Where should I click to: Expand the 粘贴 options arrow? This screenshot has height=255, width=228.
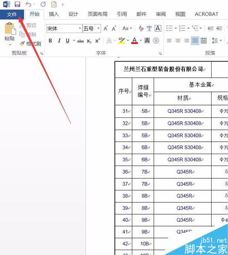pos(10,45)
